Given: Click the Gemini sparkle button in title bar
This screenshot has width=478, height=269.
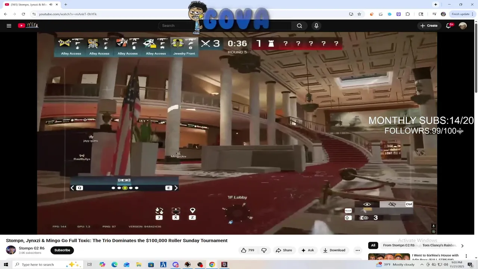Looking at the screenshot, I should [x=435, y=4].
